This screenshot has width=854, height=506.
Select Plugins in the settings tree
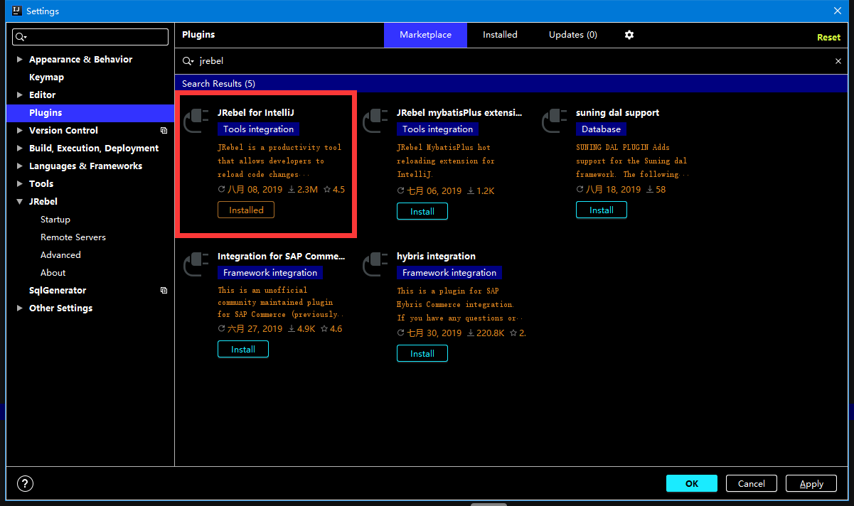pos(90,113)
